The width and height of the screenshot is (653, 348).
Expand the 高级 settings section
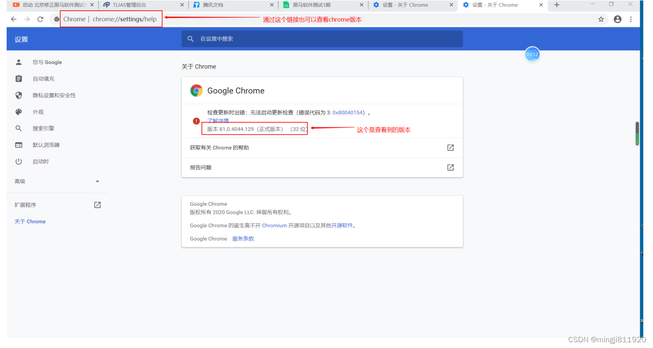(57, 182)
